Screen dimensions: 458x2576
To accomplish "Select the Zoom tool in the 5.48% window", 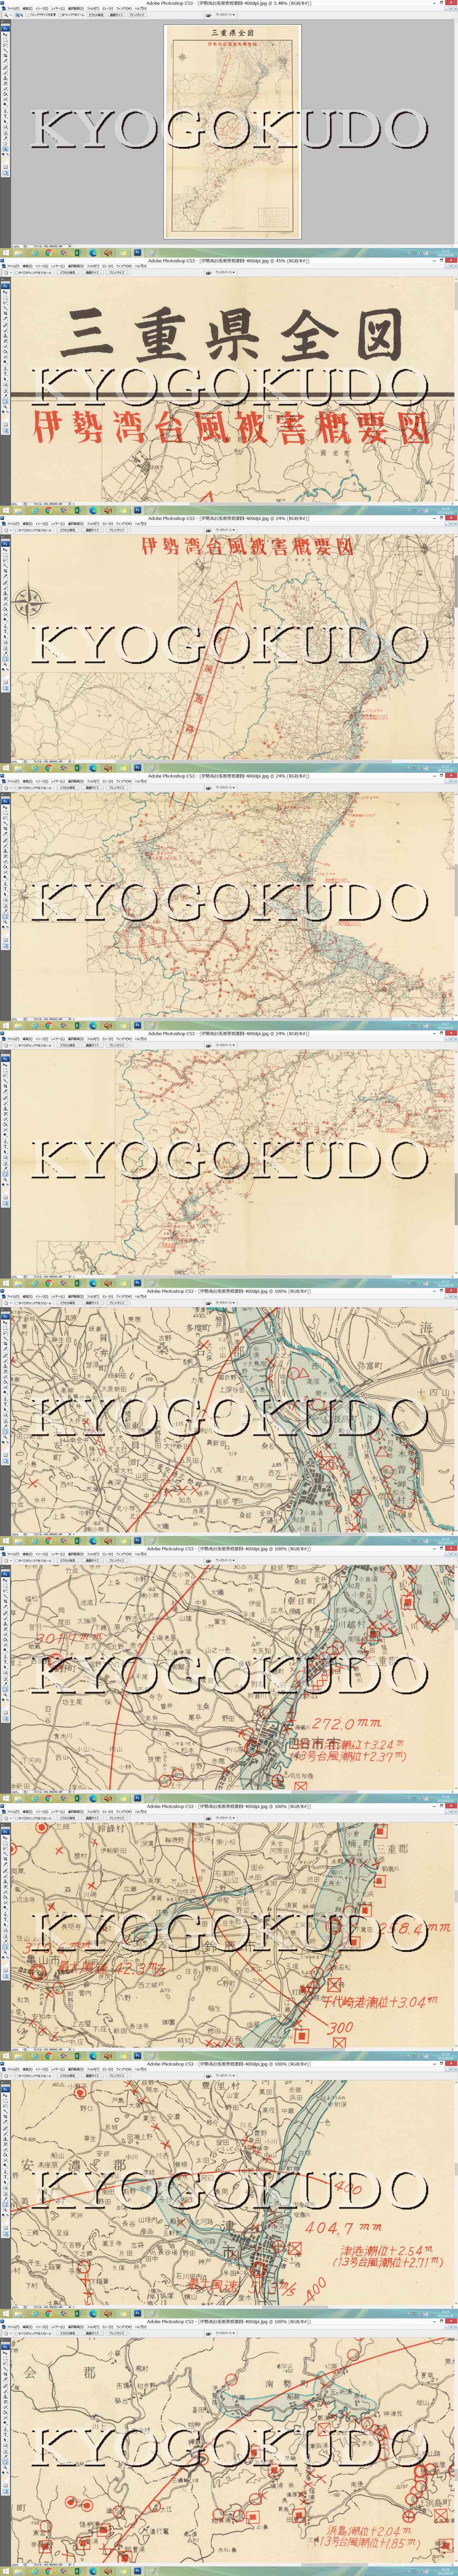I will tap(5, 149).
